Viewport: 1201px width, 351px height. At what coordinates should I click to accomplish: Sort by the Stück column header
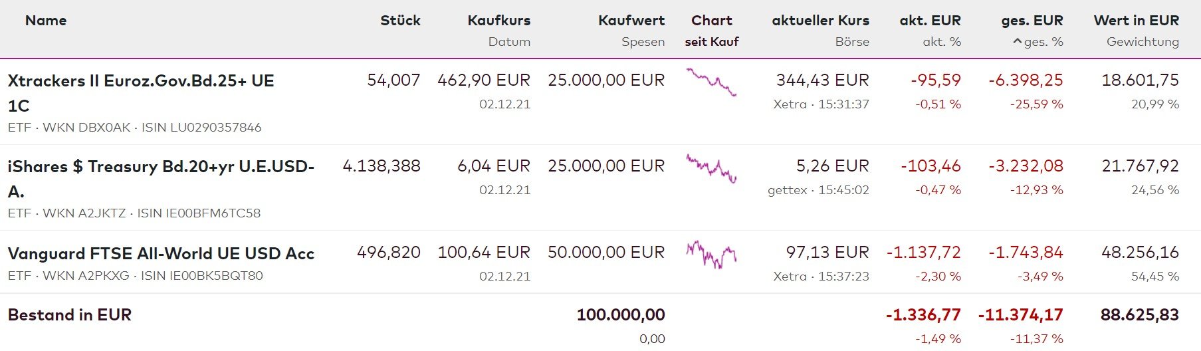(x=400, y=21)
